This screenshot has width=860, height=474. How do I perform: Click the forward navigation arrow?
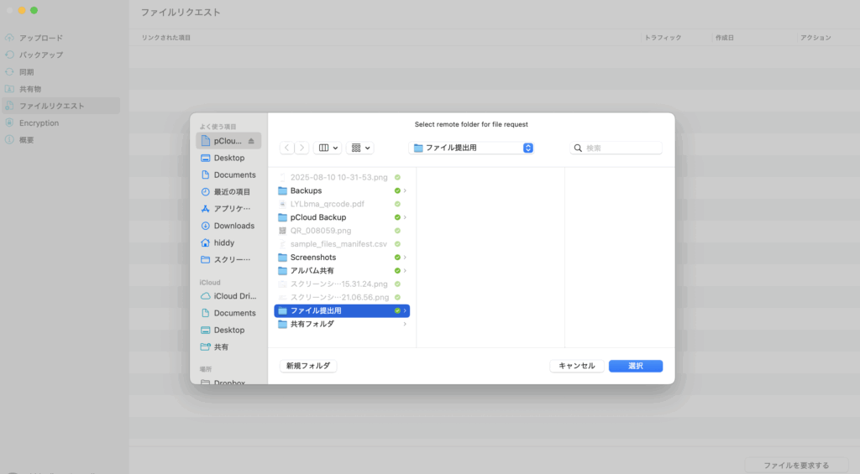click(302, 148)
